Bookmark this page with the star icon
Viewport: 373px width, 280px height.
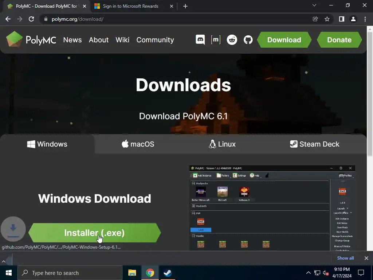point(327,19)
